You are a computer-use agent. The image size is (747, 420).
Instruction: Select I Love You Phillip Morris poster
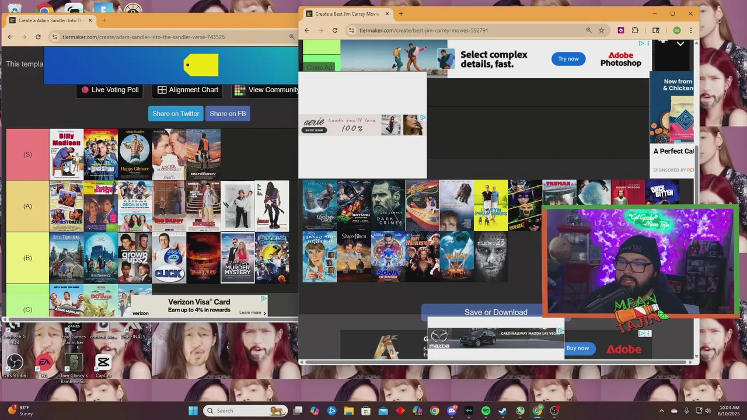[491, 205]
